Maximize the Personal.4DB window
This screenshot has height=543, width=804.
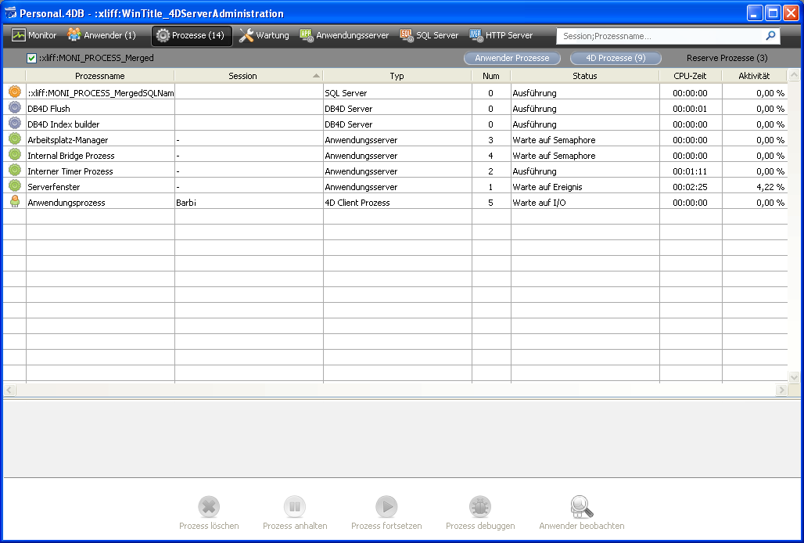tap(773, 13)
